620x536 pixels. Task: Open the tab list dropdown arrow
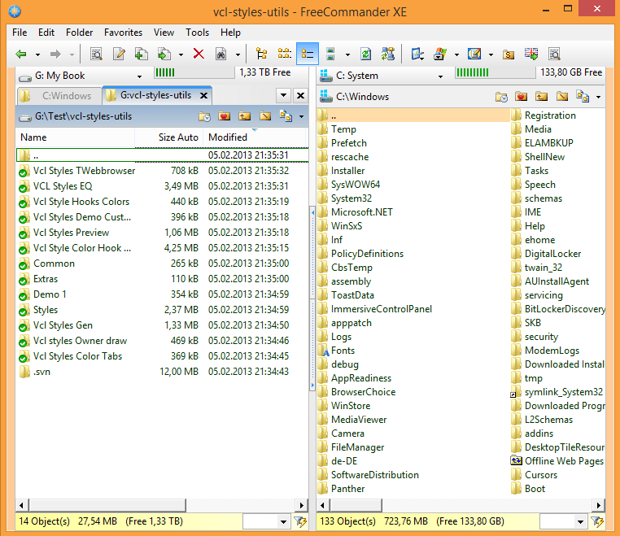(283, 95)
